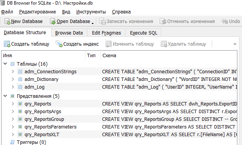Expand the qry_ReportsXLT view node
Image resolution: width=242 pixels, height=145 pixels.
(x=13, y=135)
